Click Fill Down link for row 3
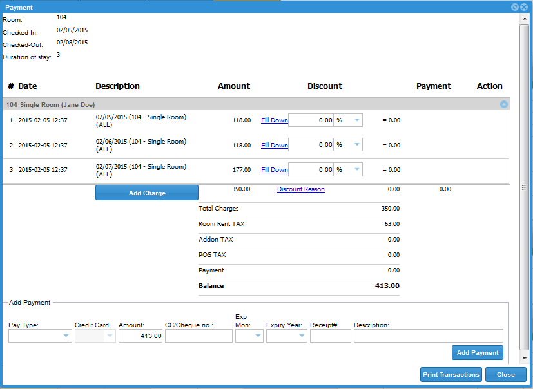Image resolution: width=533 pixels, height=389 pixels. click(274, 170)
